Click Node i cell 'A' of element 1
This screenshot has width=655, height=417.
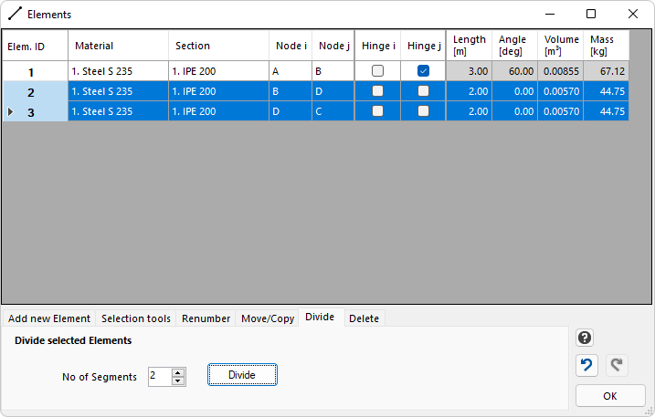291,71
